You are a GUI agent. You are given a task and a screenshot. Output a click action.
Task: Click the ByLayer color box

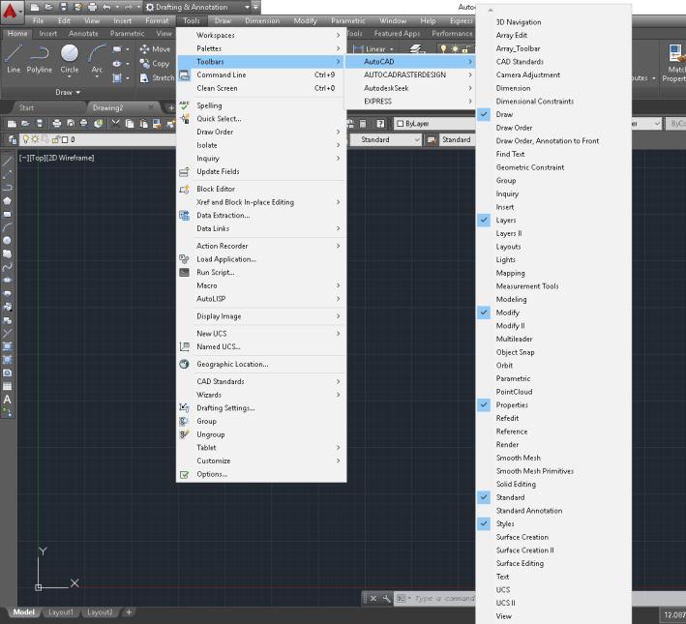(400, 124)
